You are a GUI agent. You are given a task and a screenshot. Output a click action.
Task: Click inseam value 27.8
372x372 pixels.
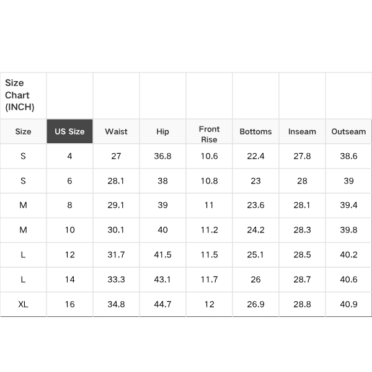[x=302, y=156]
